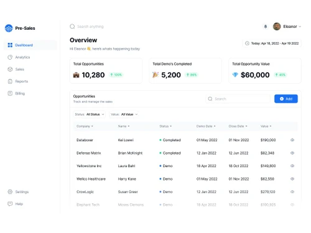This screenshot has width=311, height=233.
Task: Click the 5,200 demos completed value
Action: [171, 75]
